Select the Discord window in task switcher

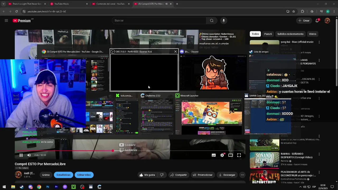pyautogui.click(x=213, y=70)
